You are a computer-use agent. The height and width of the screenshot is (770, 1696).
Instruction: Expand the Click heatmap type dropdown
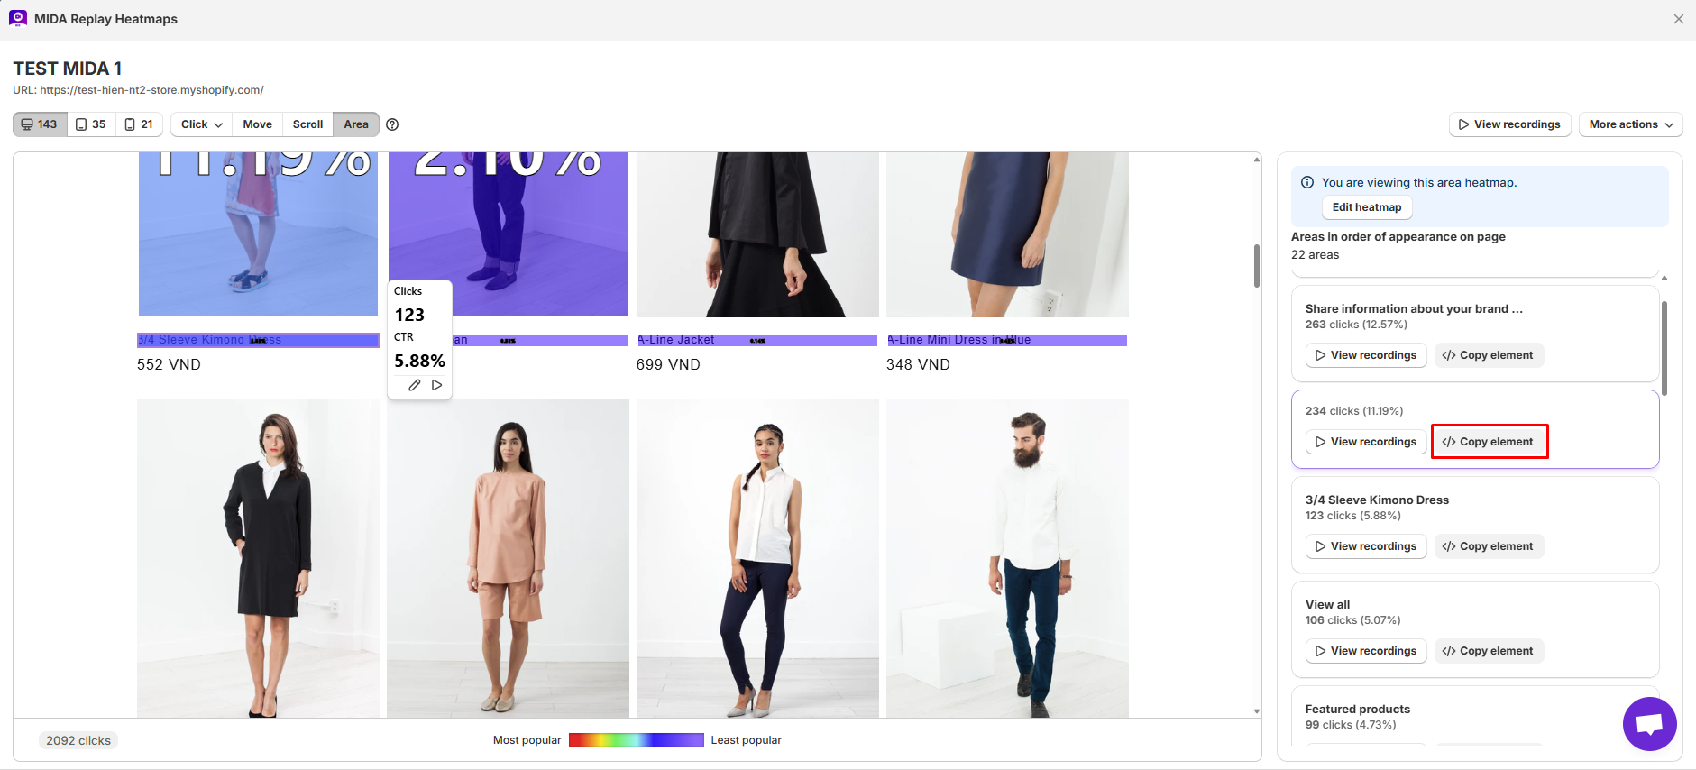201,124
